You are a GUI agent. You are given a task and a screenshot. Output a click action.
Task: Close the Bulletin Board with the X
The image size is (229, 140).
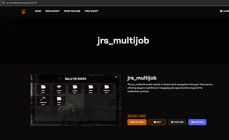point(116,77)
